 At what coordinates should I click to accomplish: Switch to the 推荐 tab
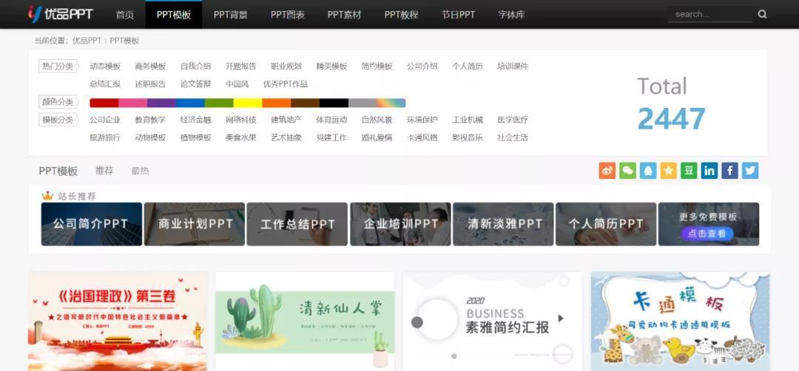tap(104, 171)
